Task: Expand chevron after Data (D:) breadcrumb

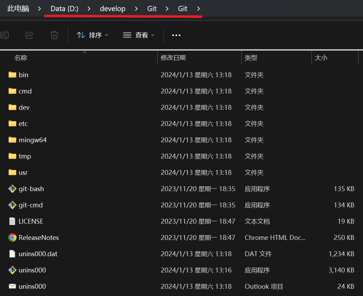Action: coord(89,9)
